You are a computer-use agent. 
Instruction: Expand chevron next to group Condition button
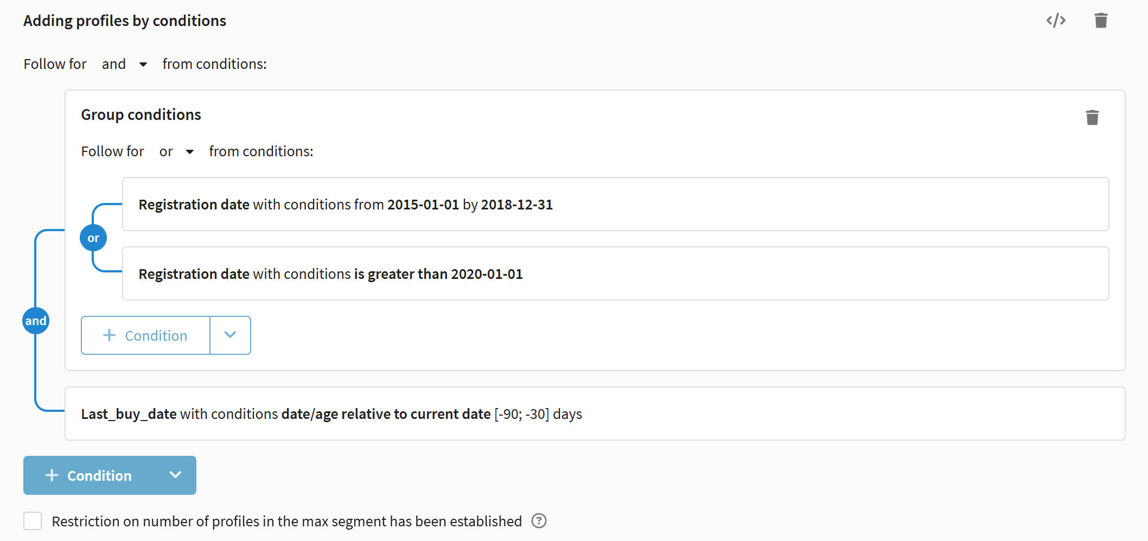pyautogui.click(x=230, y=335)
